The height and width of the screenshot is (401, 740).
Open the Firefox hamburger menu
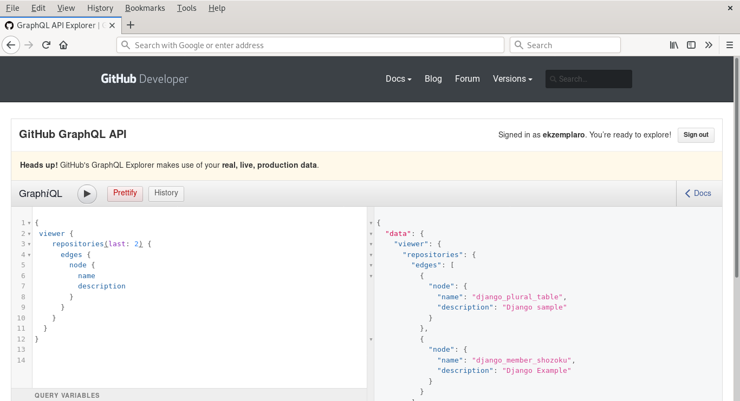coord(730,45)
